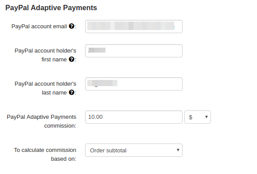Click 'PayPal Adaptive Payments commission' label

[42, 121]
